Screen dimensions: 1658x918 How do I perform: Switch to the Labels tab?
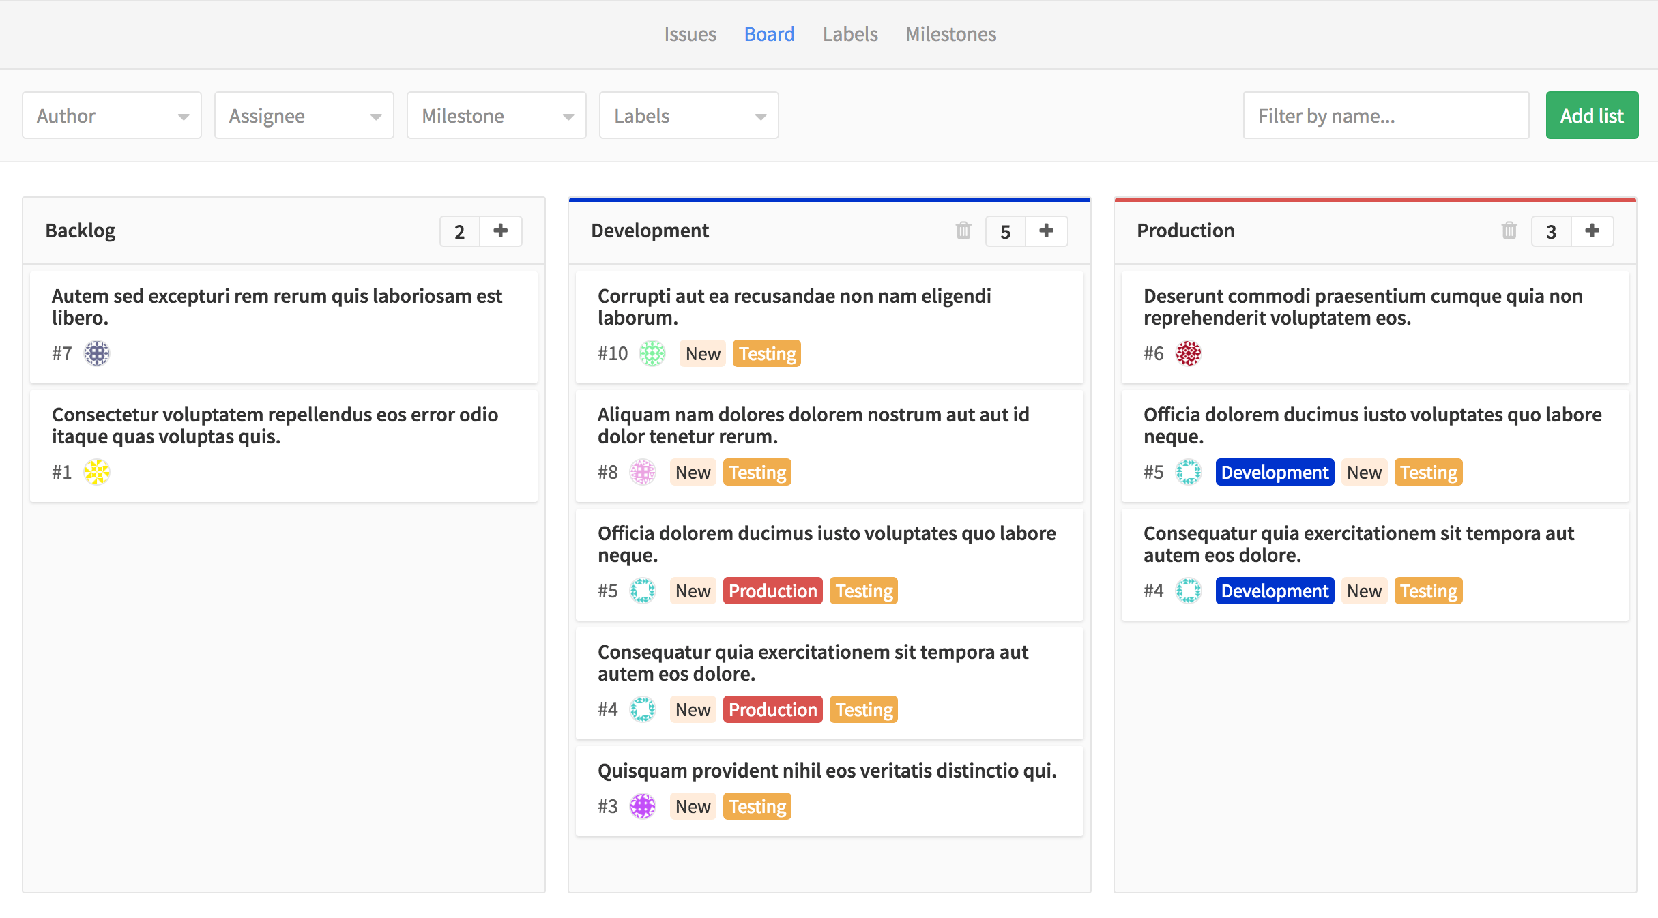(x=850, y=33)
